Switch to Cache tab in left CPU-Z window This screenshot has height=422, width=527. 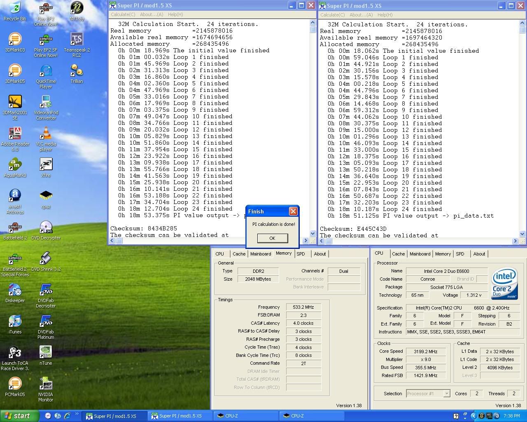click(239, 254)
